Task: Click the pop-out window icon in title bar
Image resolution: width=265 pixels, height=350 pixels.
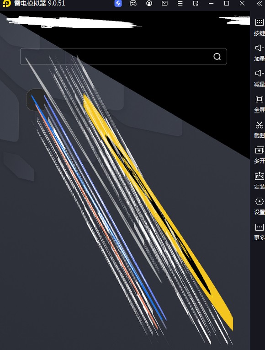Action: (196, 3)
